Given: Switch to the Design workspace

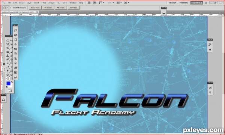Looking at the screenshot, I should 172,3.
